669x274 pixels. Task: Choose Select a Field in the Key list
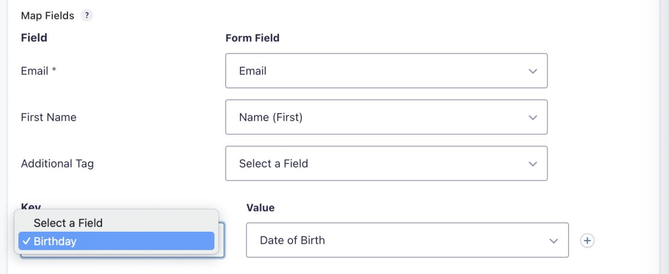pyautogui.click(x=68, y=223)
